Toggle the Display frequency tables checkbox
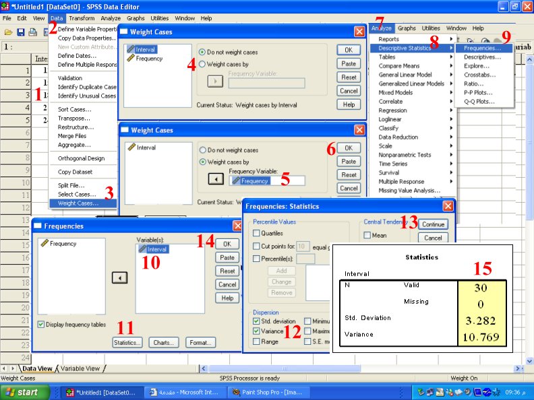This screenshot has height=400, width=534. [41, 325]
